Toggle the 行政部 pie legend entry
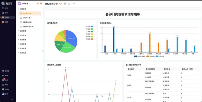 pyautogui.click(x=90, y=34)
